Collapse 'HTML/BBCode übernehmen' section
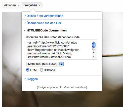The width and height of the screenshot is (123, 107). click(x=45, y=30)
